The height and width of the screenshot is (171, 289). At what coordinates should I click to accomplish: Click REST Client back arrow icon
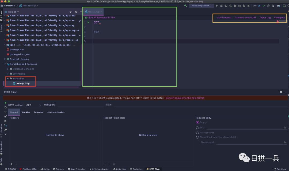click(x=6, y=112)
